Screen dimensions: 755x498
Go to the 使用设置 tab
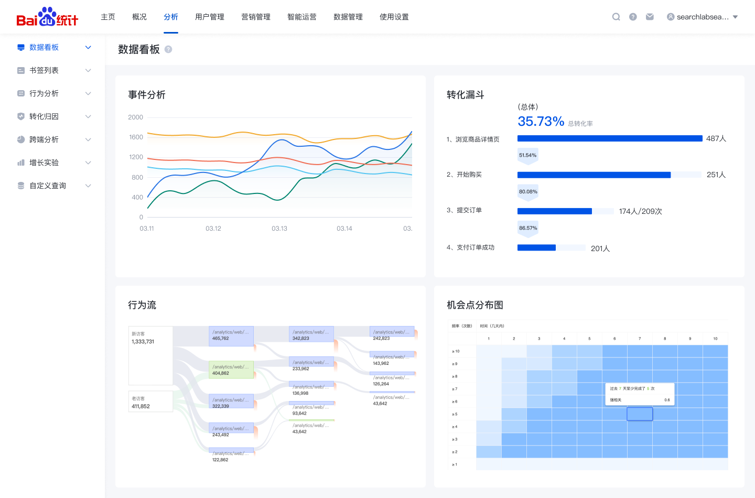click(394, 17)
